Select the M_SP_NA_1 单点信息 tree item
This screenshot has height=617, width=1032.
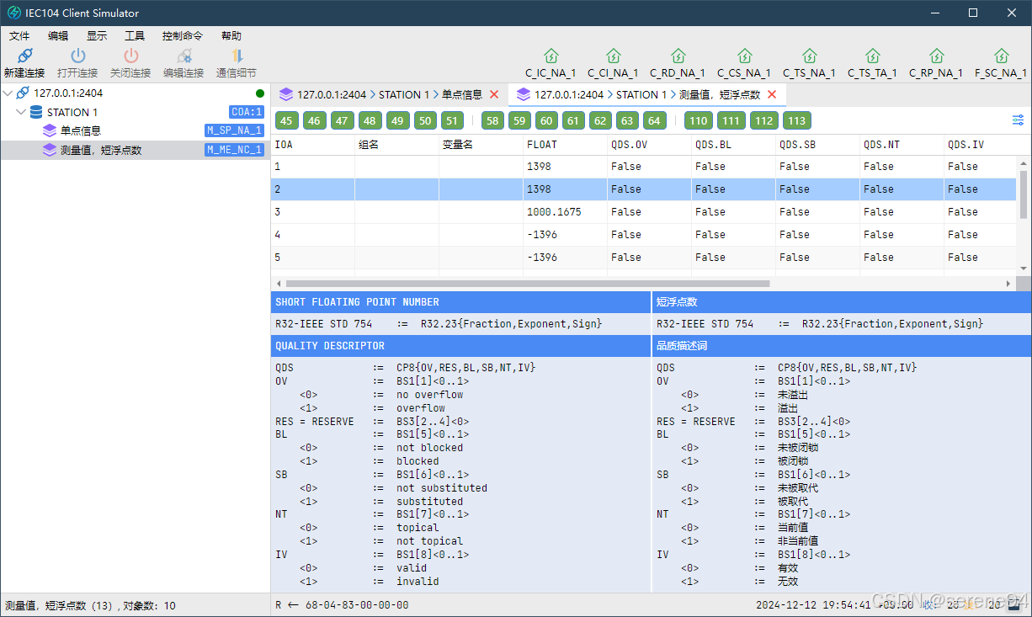(x=135, y=130)
